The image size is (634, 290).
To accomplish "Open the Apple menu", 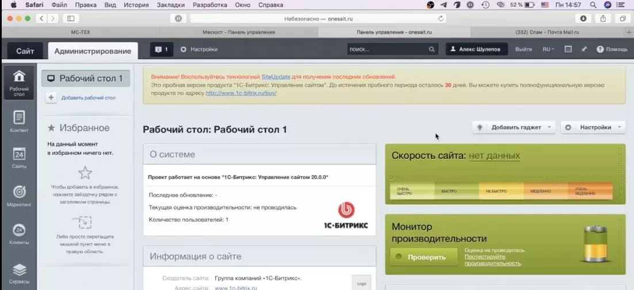I will [x=13, y=5].
